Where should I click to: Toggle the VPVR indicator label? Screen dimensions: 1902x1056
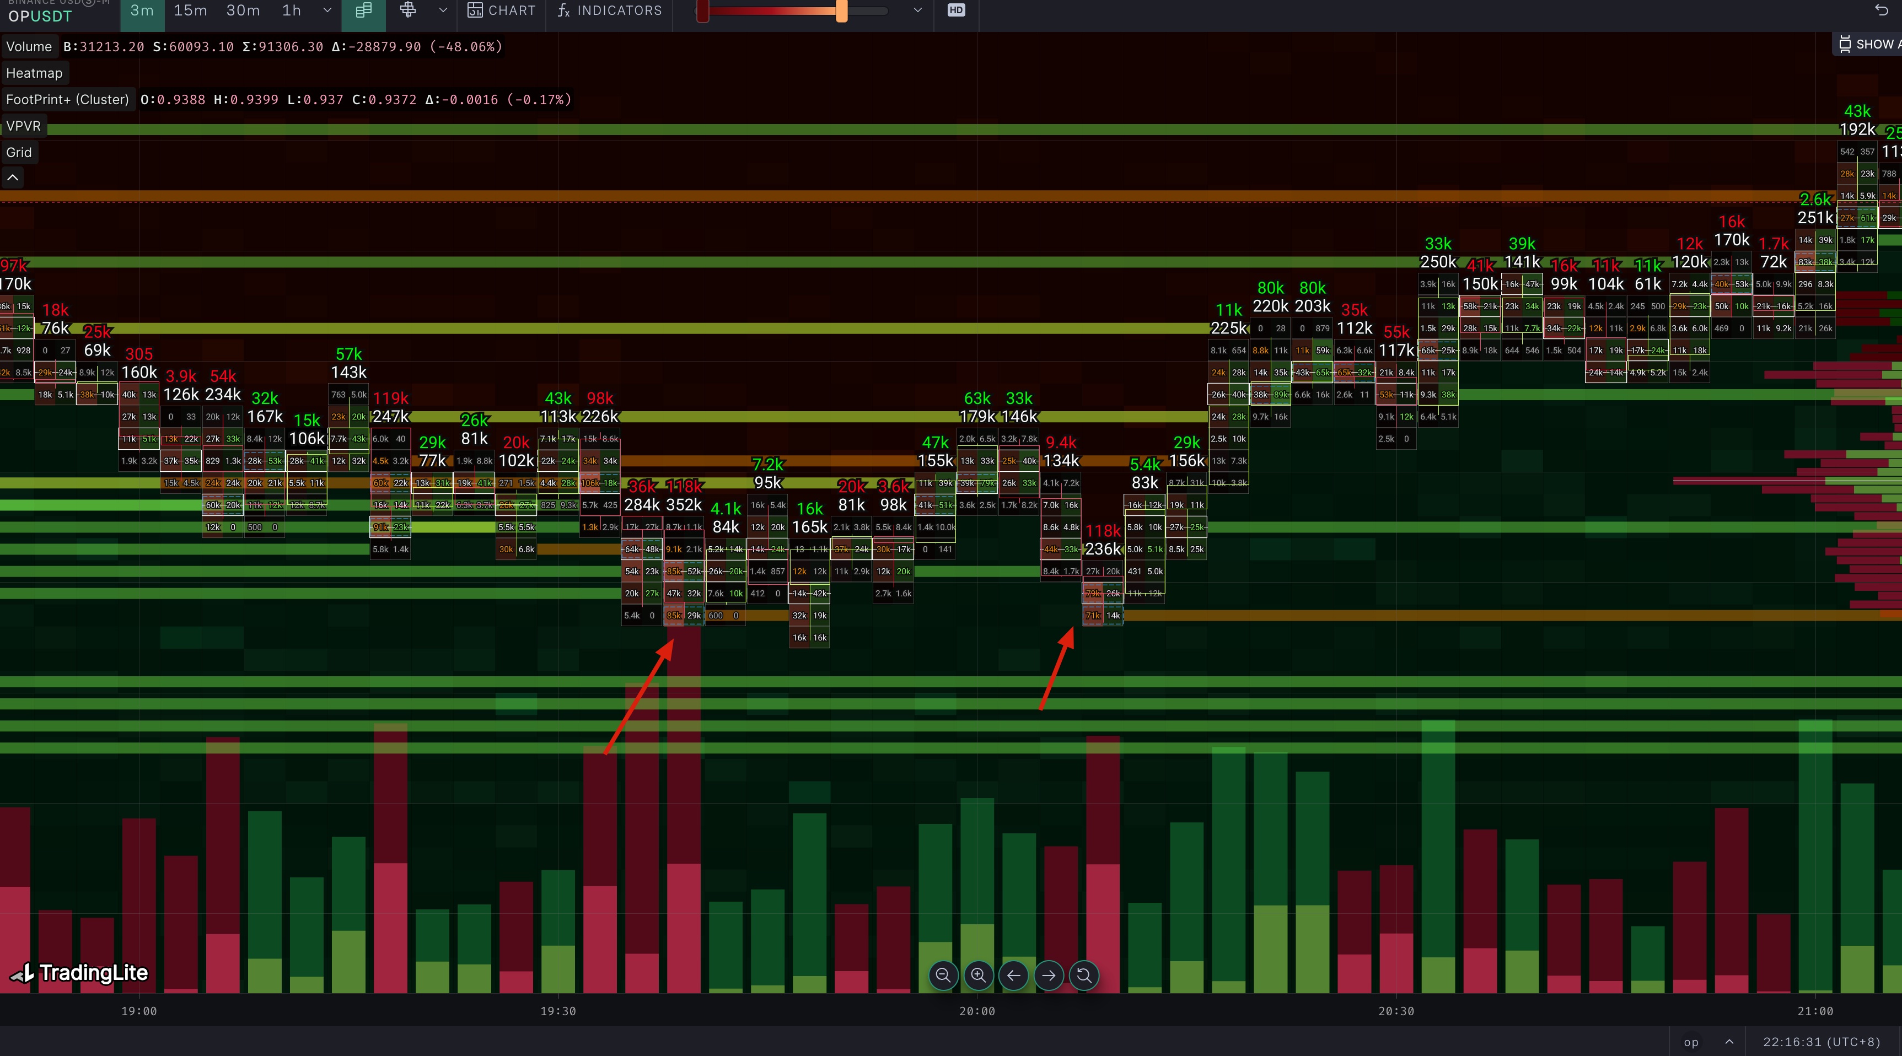[23, 126]
